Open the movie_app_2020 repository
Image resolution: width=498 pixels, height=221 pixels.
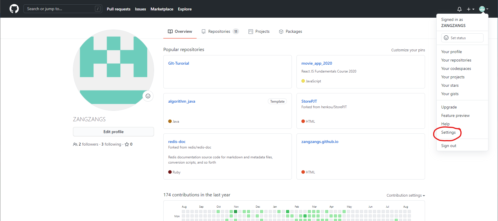pyautogui.click(x=317, y=63)
